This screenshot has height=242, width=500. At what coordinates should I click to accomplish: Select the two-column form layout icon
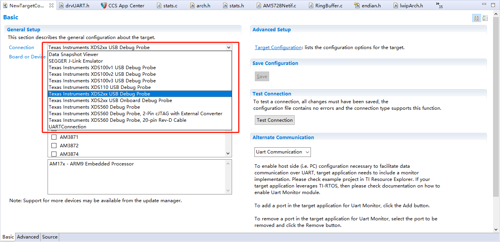[x=477, y=18]
